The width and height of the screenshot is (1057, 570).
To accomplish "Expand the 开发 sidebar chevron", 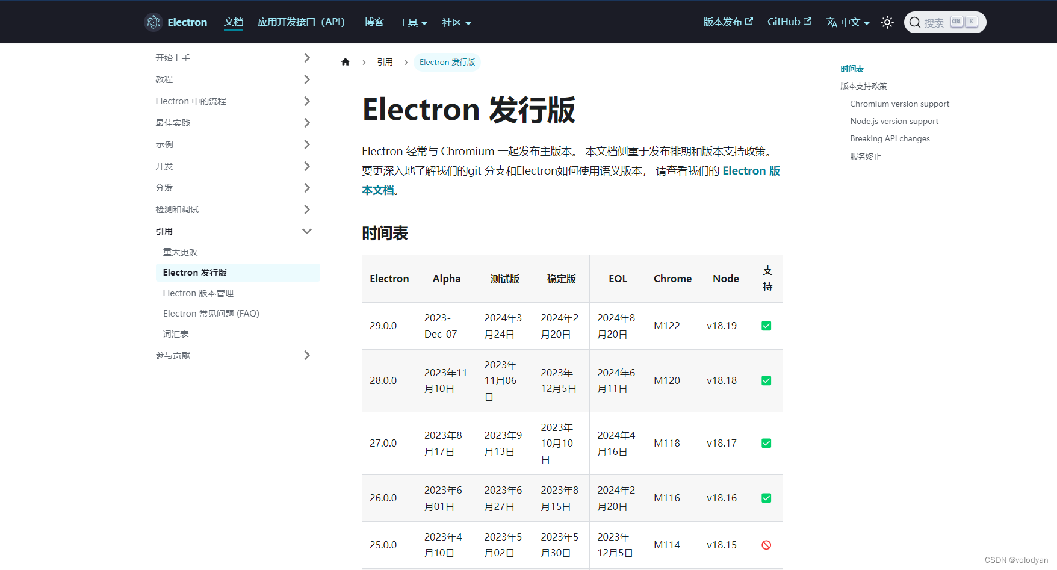I will [307, 166].
